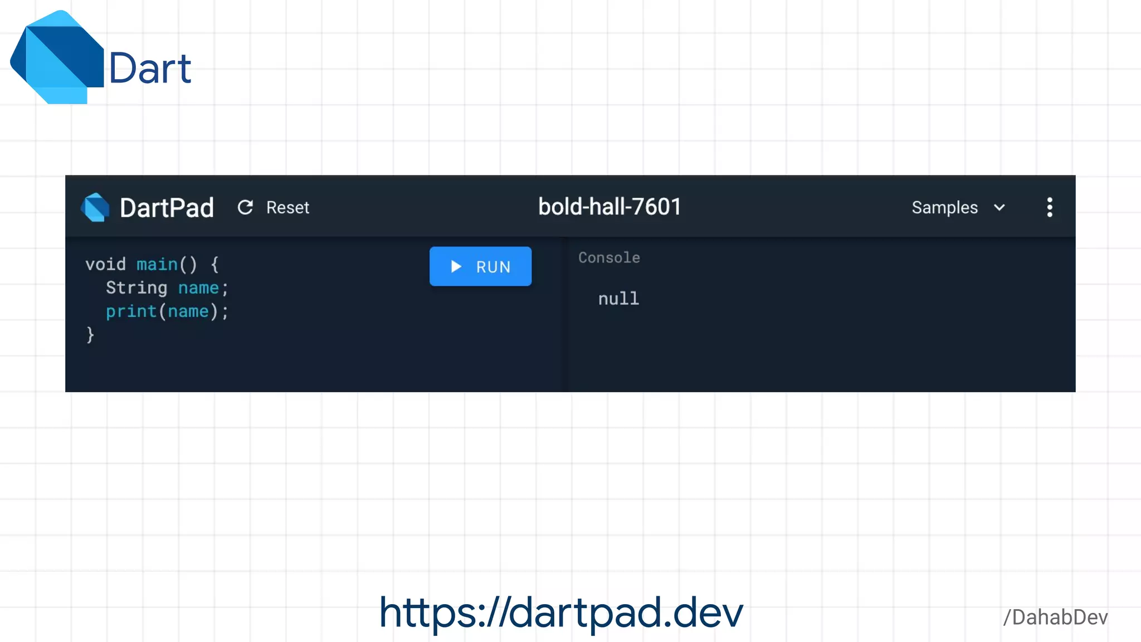Open the Samples menu

click(958, 207)
